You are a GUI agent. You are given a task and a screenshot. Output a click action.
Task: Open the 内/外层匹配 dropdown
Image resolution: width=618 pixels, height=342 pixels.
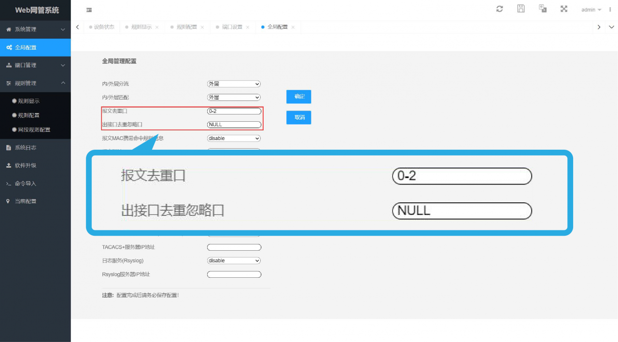click(x=234, y=98)
